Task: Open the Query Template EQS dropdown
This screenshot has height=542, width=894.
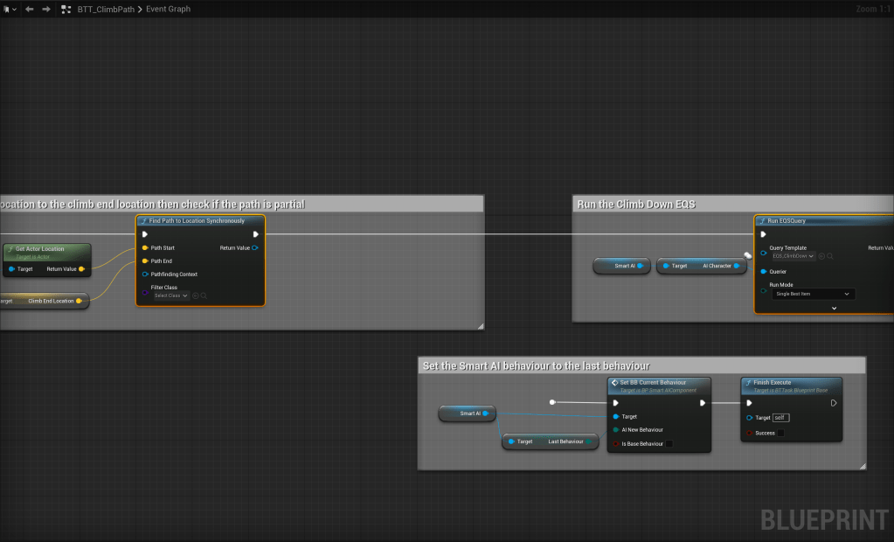Action: tap(794, 256)
